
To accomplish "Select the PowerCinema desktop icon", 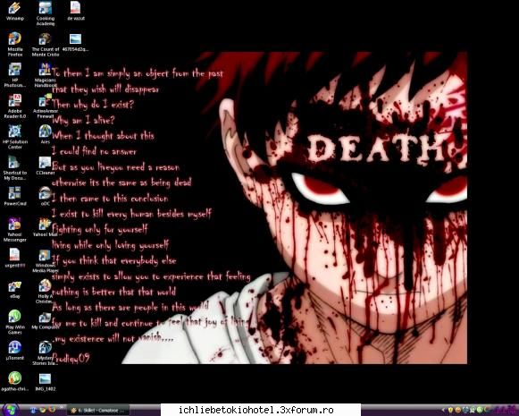I will coord(15,196).
